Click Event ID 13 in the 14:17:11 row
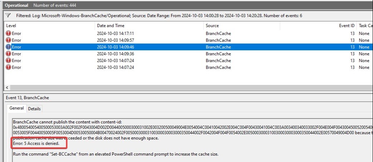Screen dimensions: 373x162 point(352,34)
